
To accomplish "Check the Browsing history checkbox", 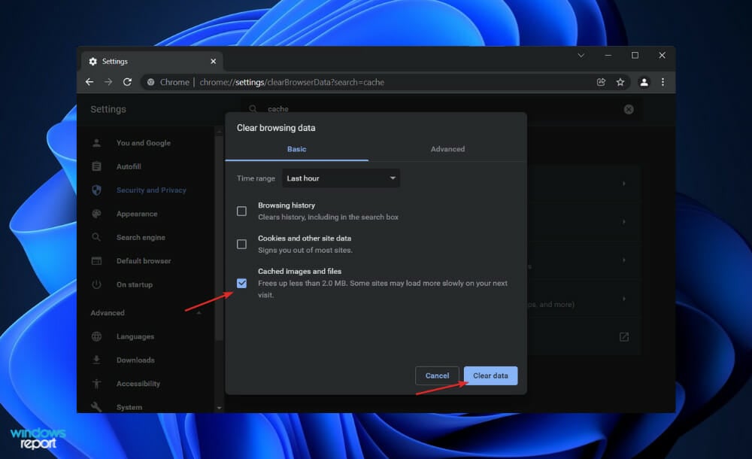I will coord(241,211).
